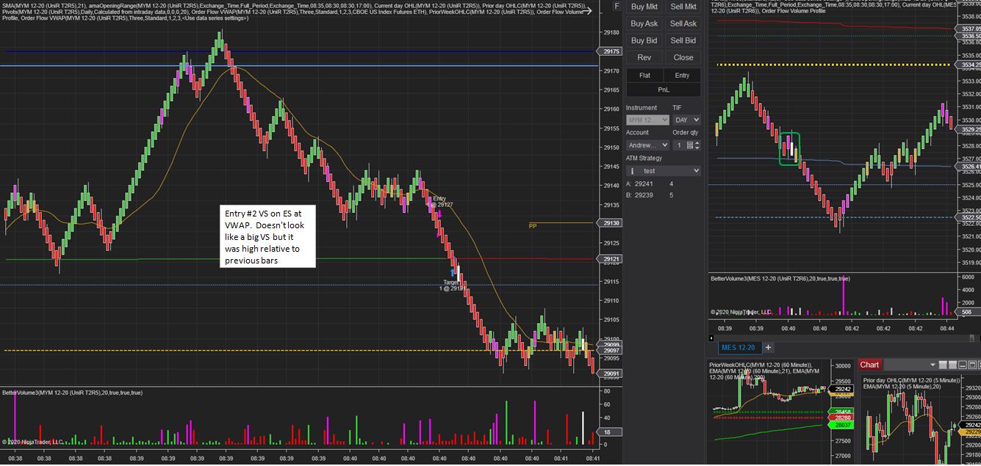Click the PnL display box
The image size is (981, 466).
pos(663,90)
